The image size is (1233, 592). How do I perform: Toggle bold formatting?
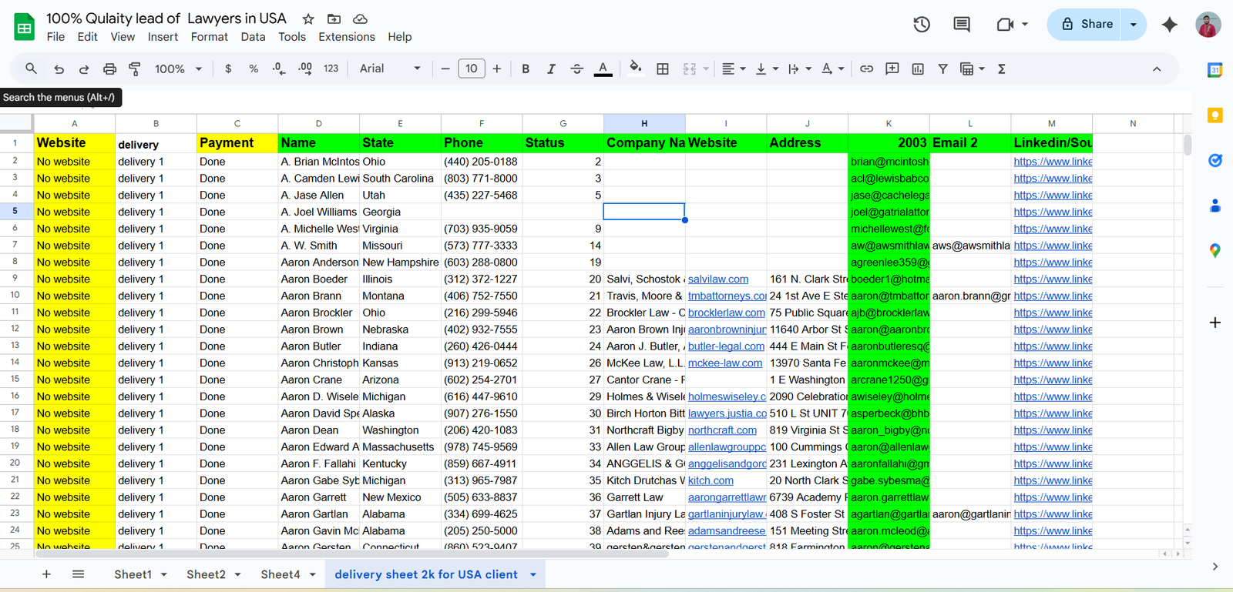pos(526,69)
